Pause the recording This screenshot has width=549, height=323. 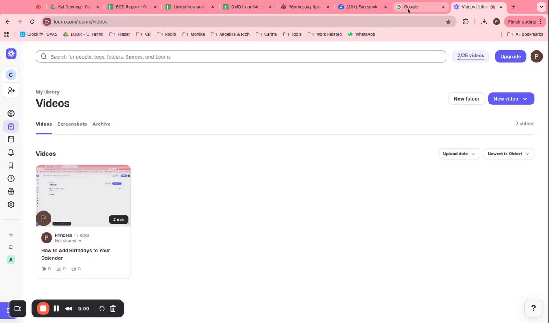pyautogui.click(x=56, y=308)
